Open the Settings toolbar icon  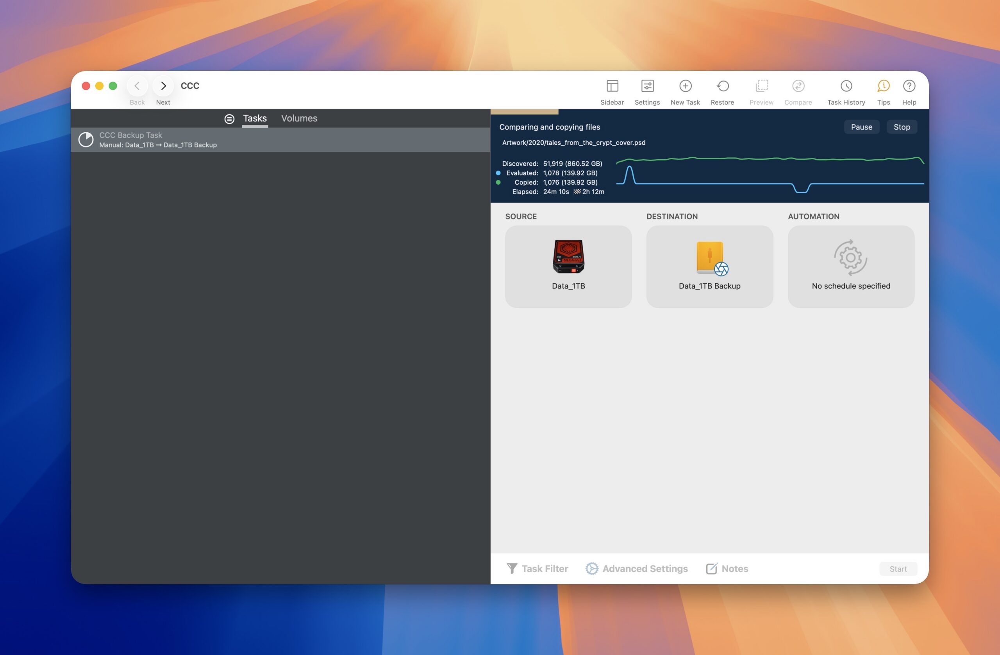(647, 86)
